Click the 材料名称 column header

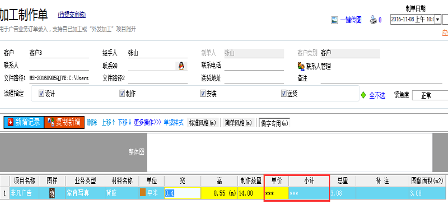point(122,181)
